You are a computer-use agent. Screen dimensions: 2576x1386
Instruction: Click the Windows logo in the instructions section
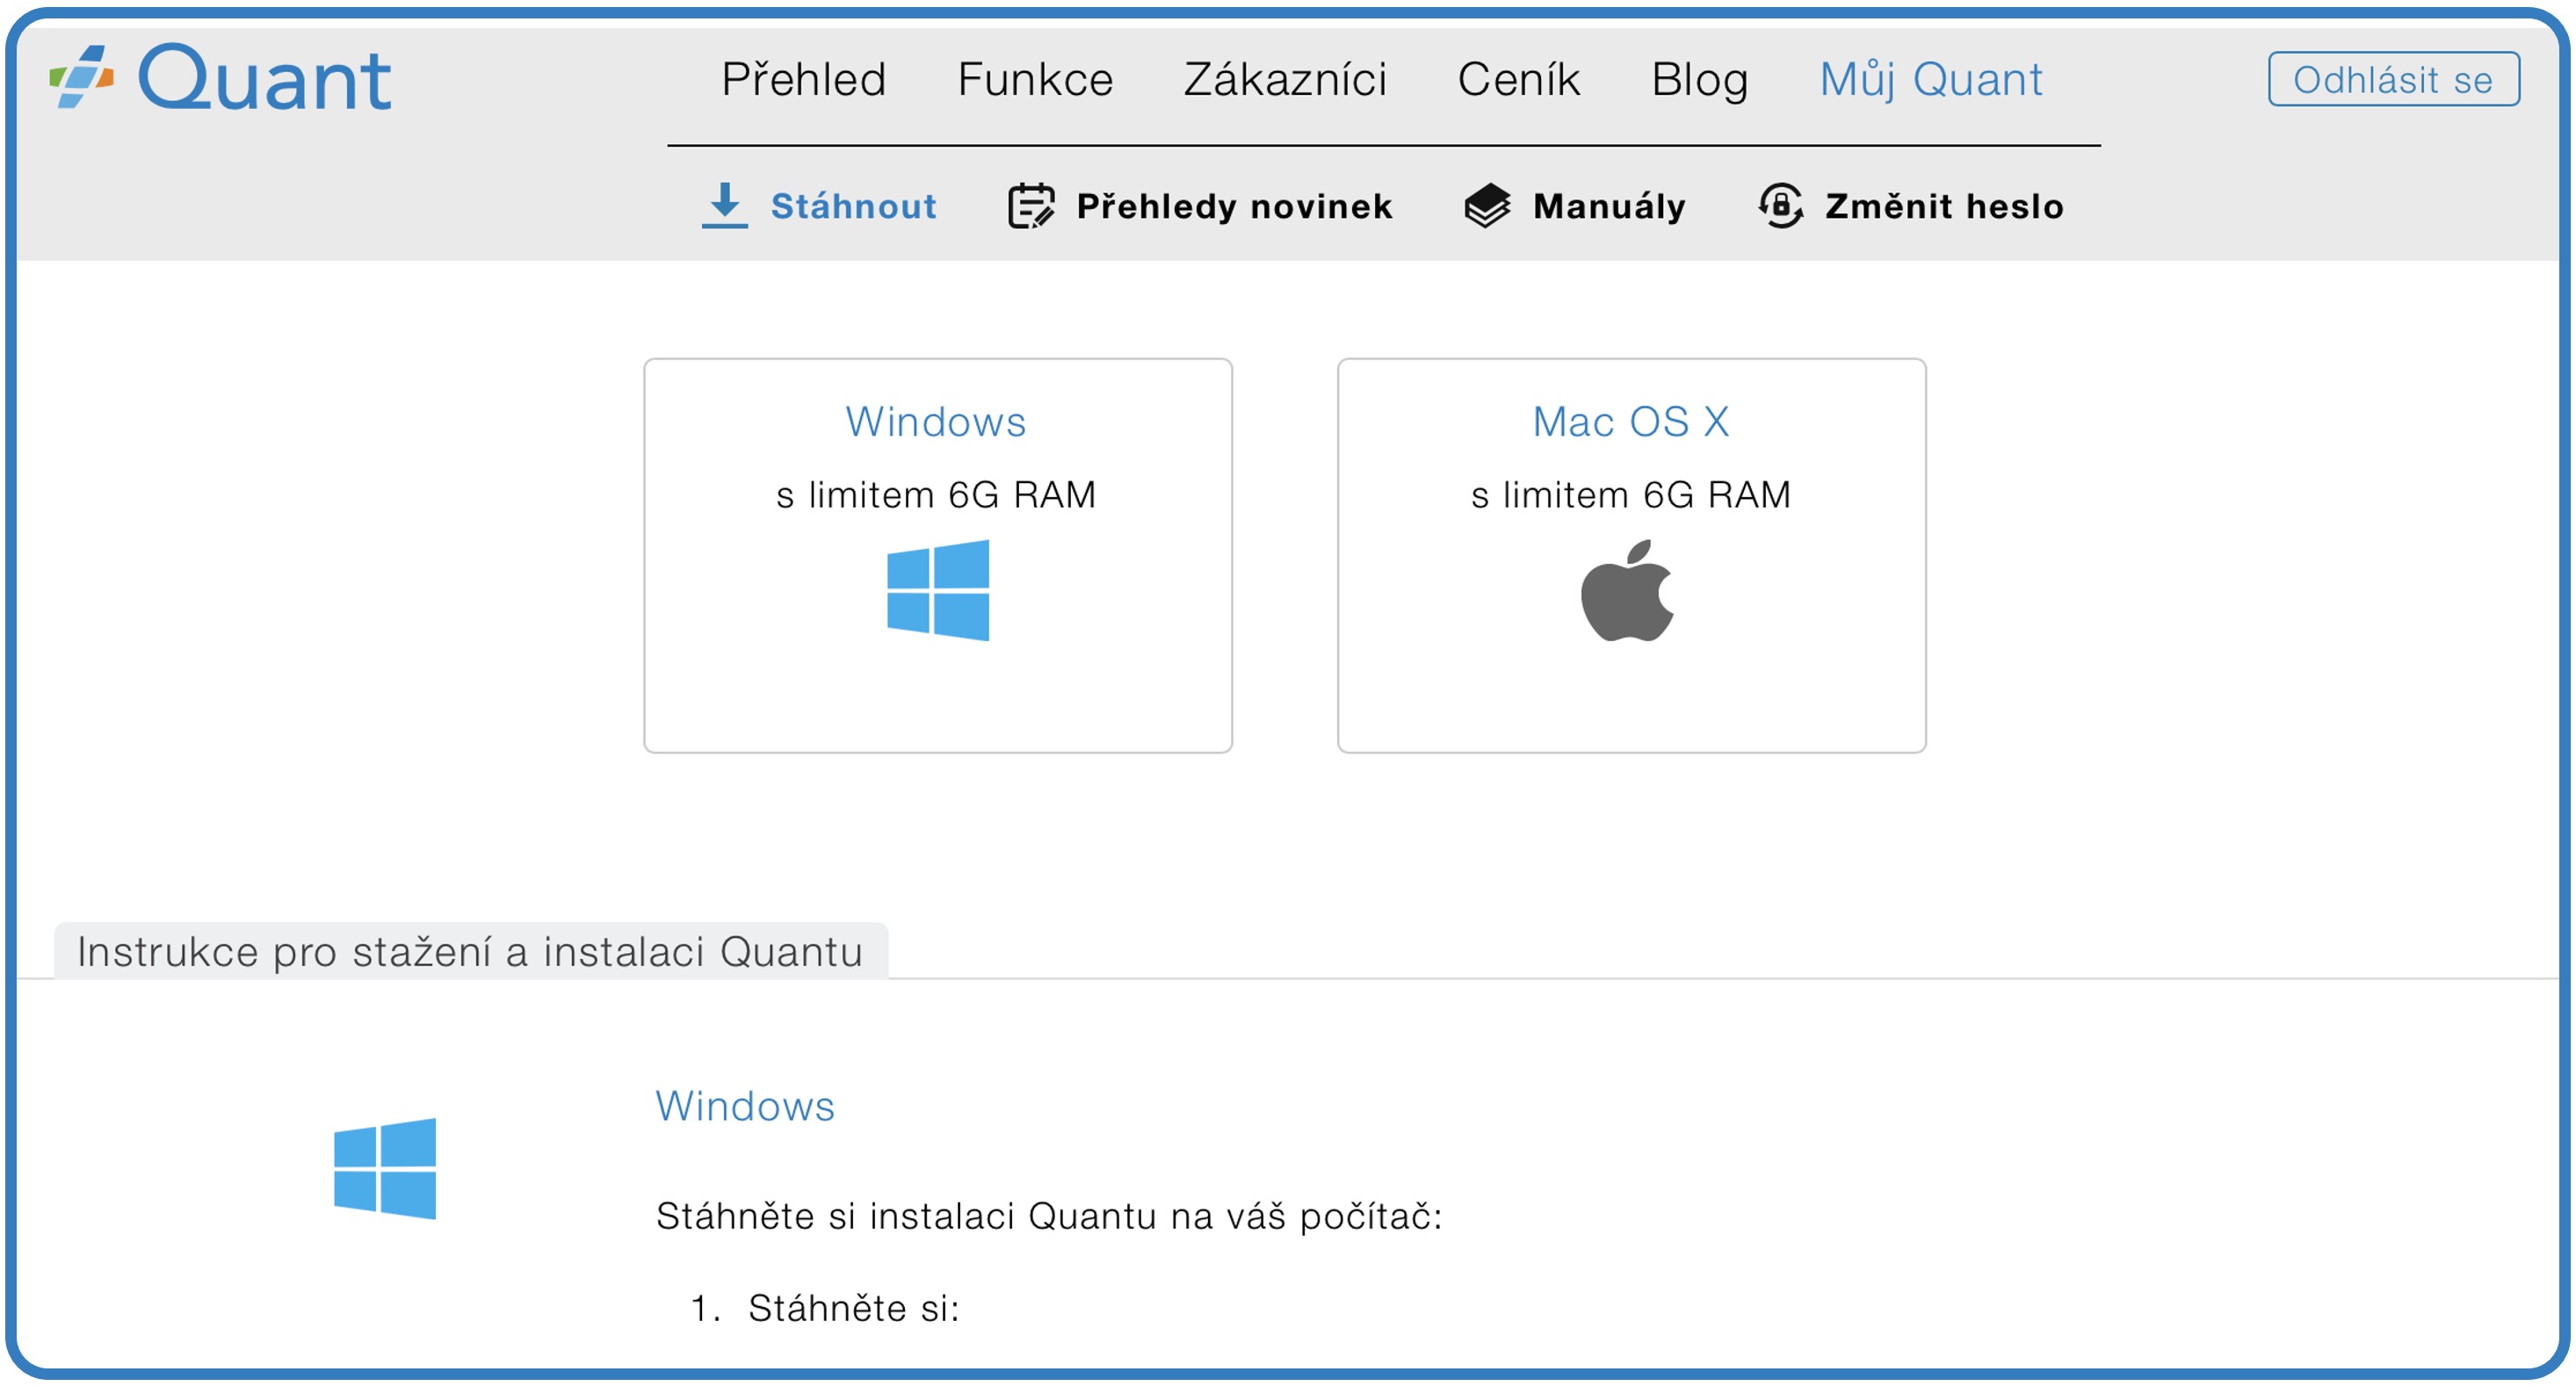pos(385,1168)
